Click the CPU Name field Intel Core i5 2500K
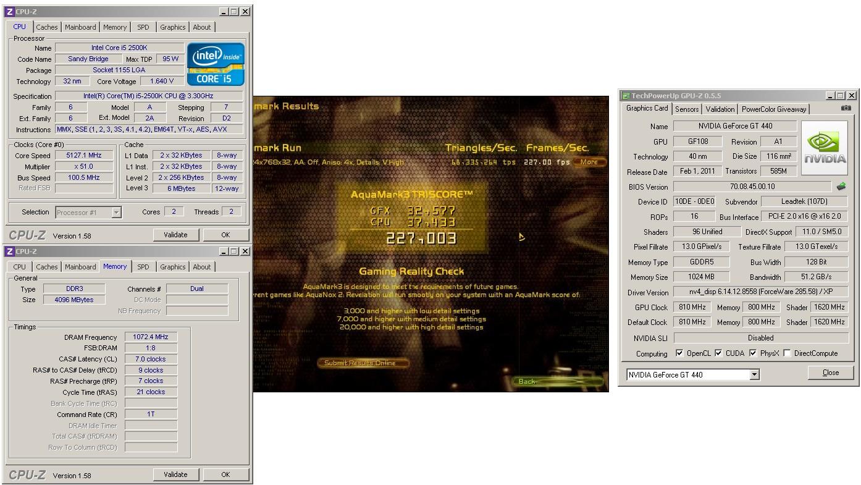The height and width of the screenshot is (485, 861). tap(119, 48)
